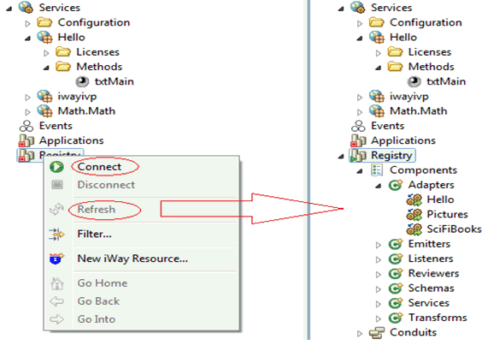Expand the Conduits node

360,333
